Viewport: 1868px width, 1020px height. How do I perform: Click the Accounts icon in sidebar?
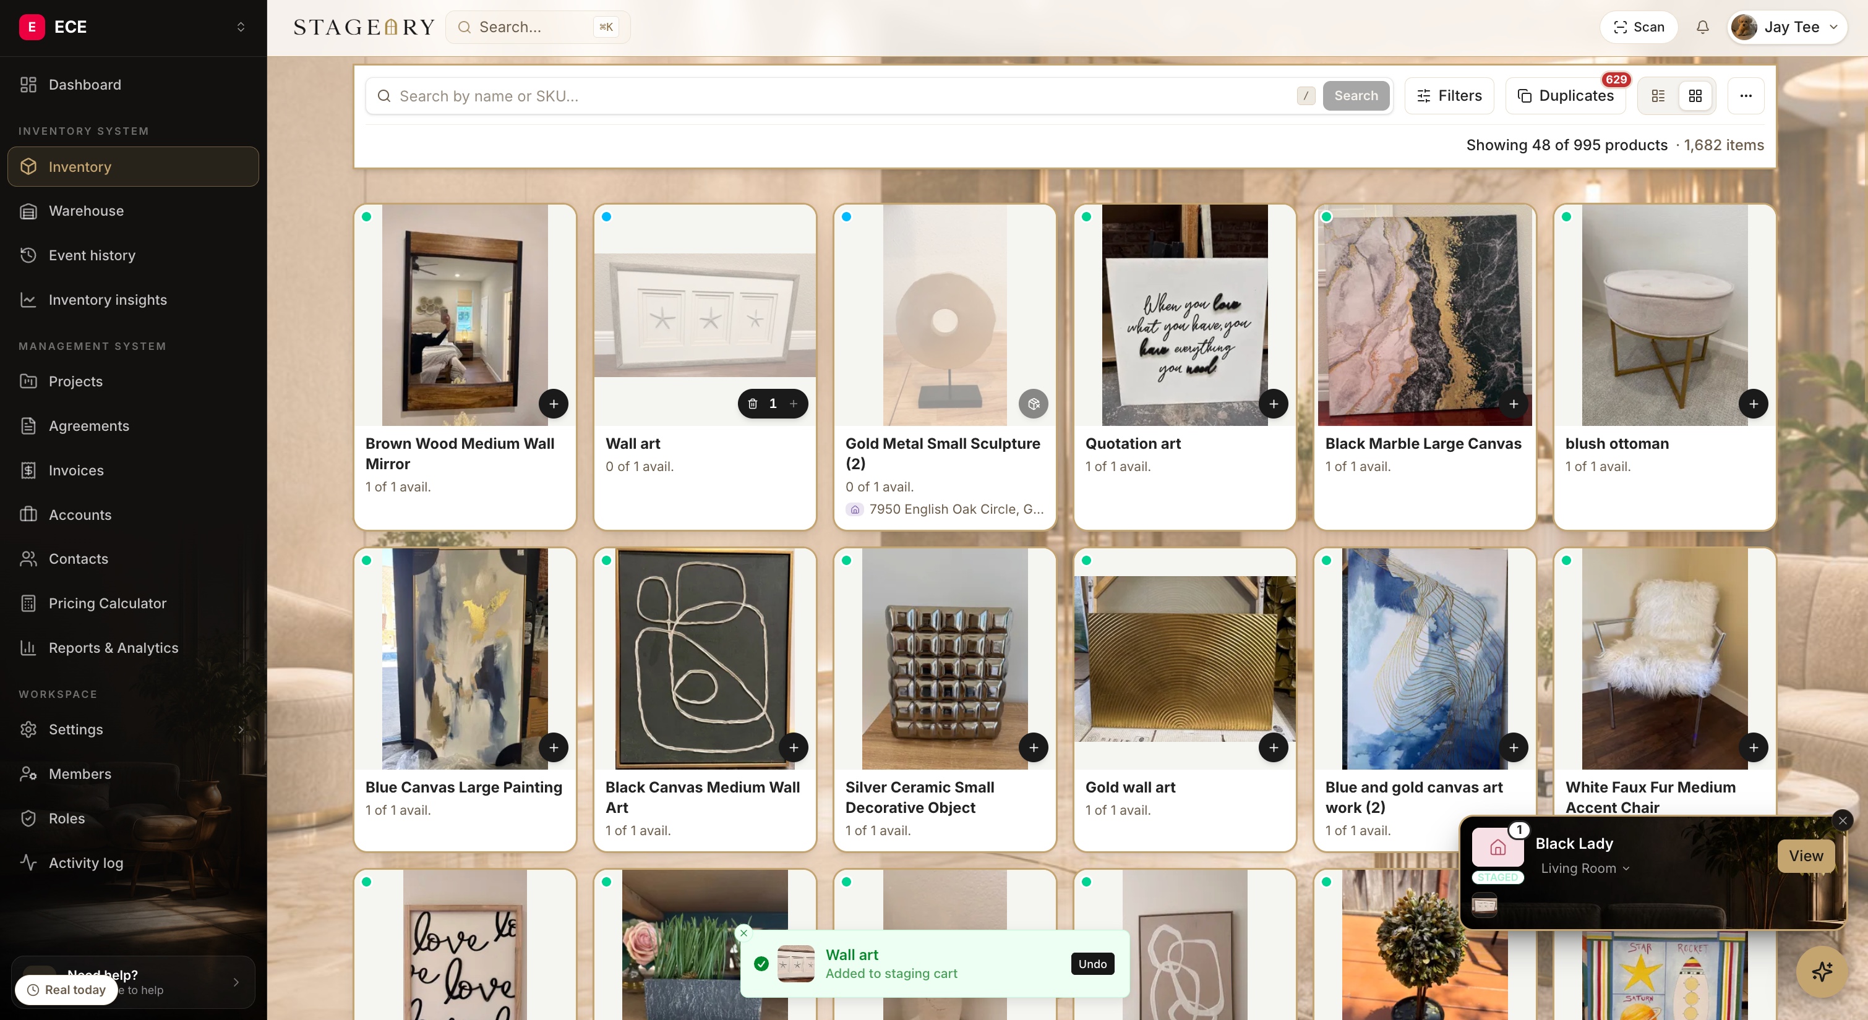(28, 515)
